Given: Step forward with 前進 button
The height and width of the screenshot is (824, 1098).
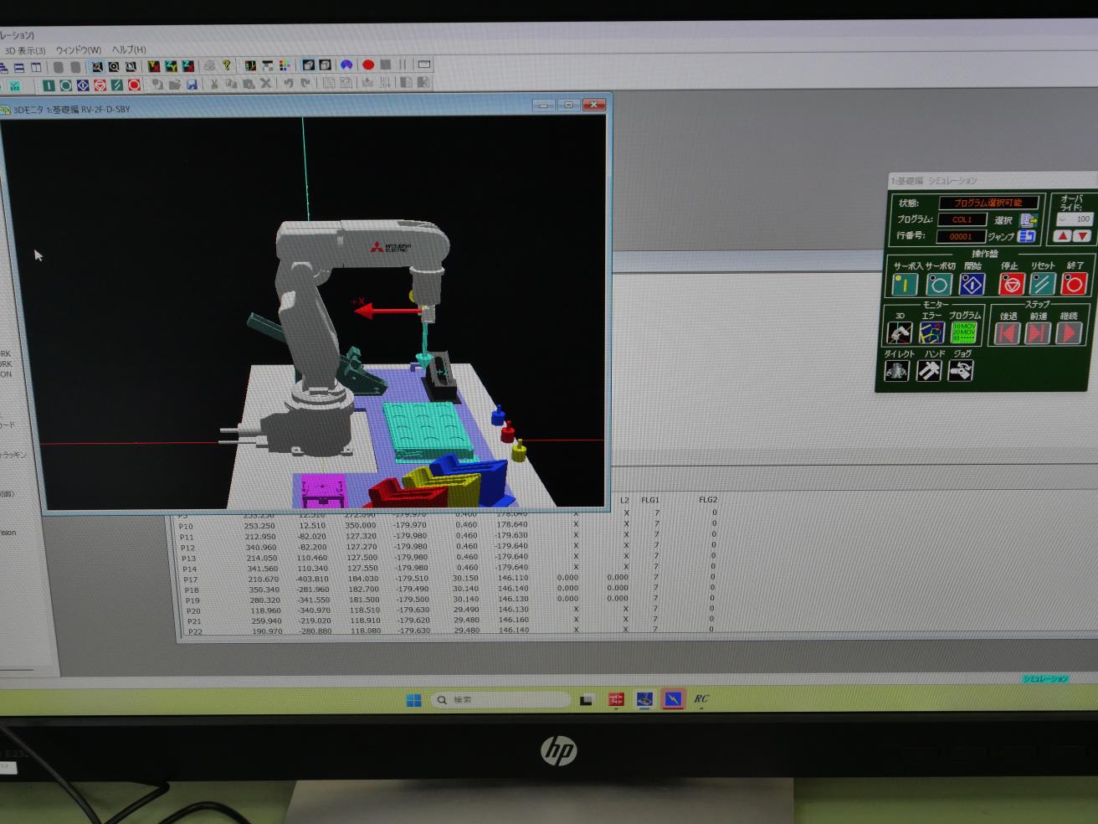Looking at the screenshot, I should click(1038, 333).
